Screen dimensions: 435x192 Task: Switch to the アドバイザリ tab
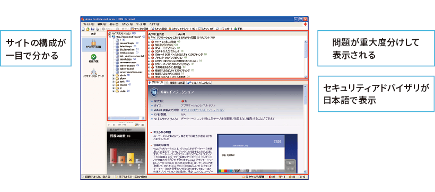[x=155, y=83]
